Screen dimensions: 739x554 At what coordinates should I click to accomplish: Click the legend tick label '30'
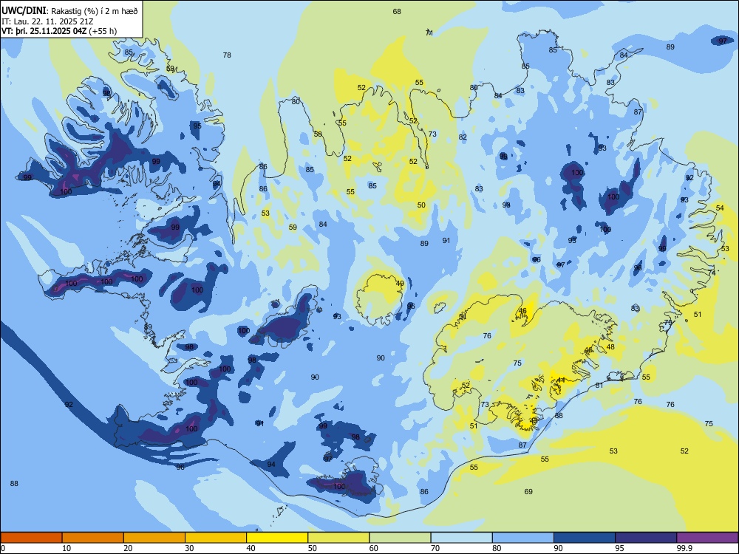point(189,548)
